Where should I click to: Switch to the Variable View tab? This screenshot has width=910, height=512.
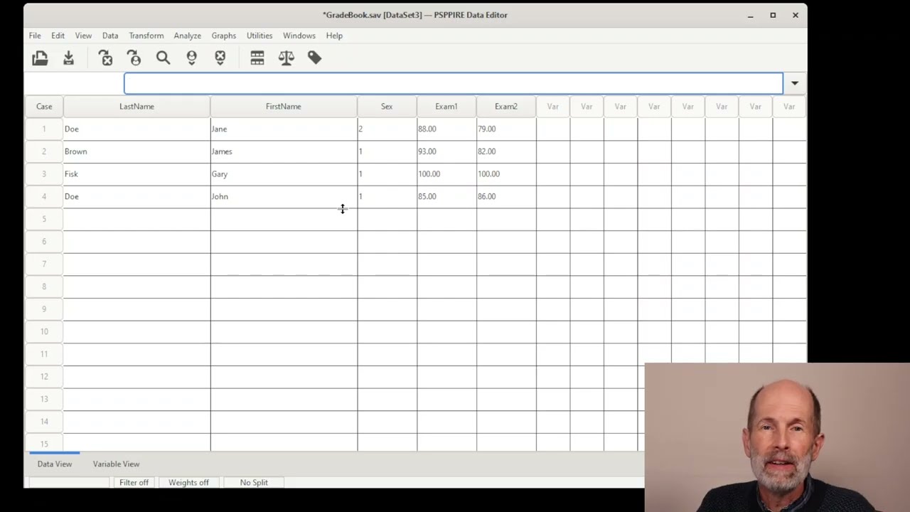click(116, 464)
